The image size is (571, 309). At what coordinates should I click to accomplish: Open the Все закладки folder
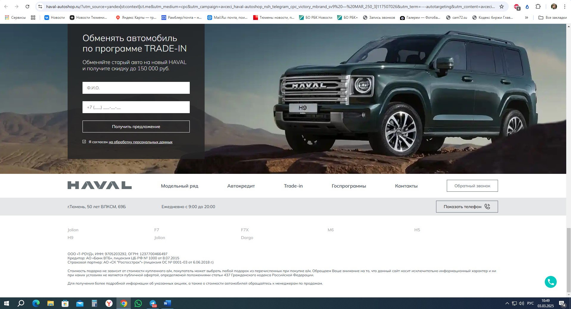click(553, 18)
